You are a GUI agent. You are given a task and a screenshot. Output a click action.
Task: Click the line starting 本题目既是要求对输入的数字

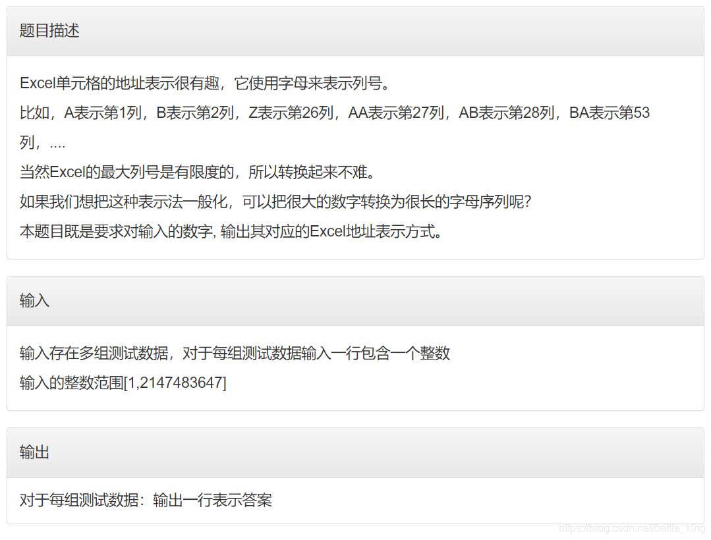231,232
